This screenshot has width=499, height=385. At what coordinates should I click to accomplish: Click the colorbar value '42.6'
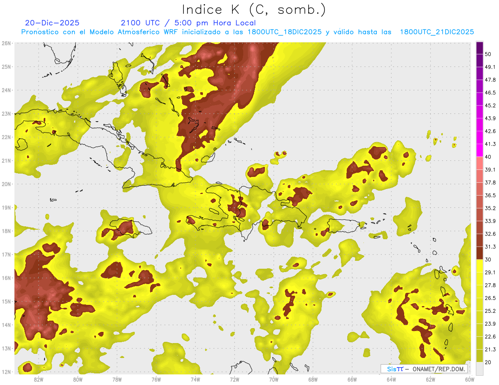pyautogui.click(x=490, y=131)
